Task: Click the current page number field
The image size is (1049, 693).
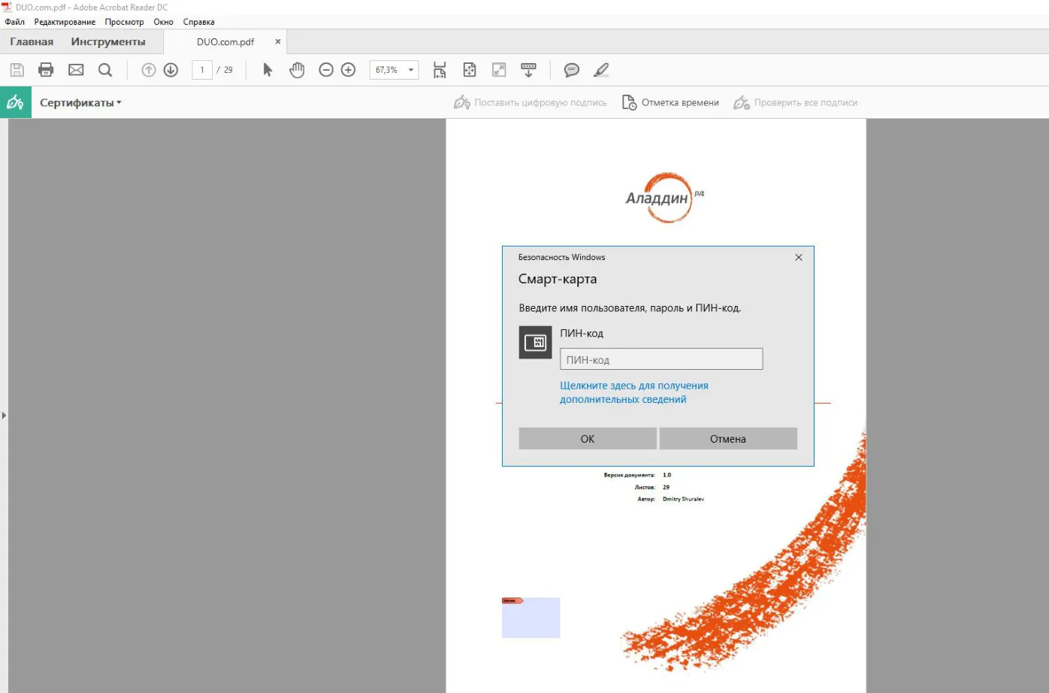Action: [x=202, y=70]
